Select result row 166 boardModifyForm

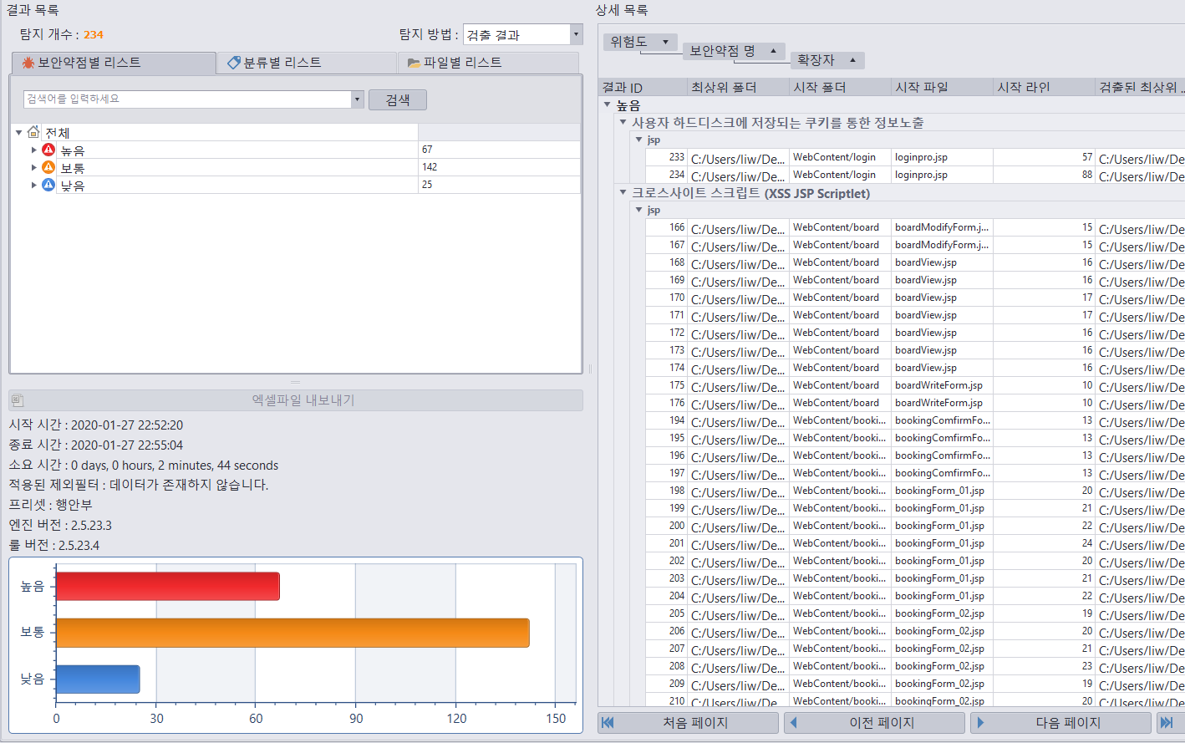click(915, 227)
